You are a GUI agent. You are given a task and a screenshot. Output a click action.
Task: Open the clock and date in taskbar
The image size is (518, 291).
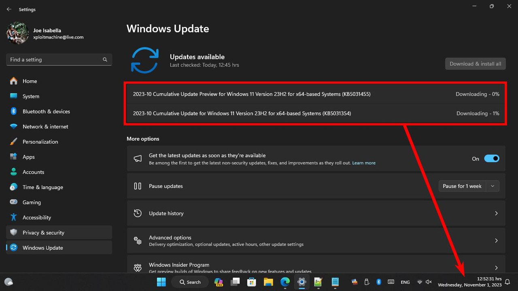pyautogui.click(x=470, y=282)
